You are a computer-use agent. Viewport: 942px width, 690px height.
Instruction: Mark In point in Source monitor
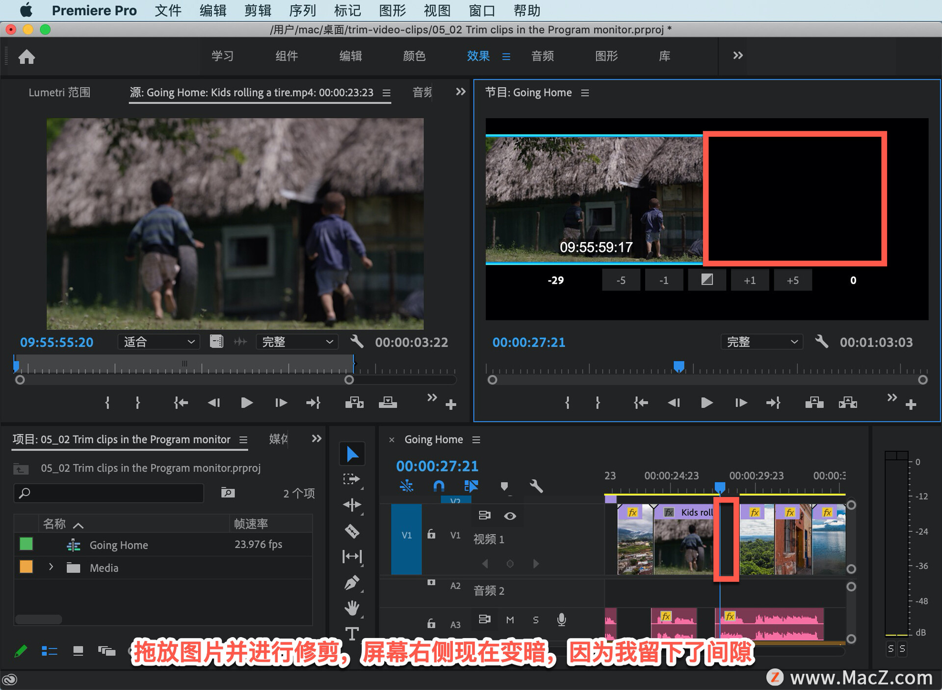click(107, 403)
